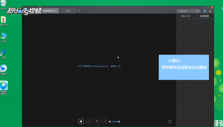Start playback with the play button
The height and width of the screenshot is (127, 223).
point(97,121)
